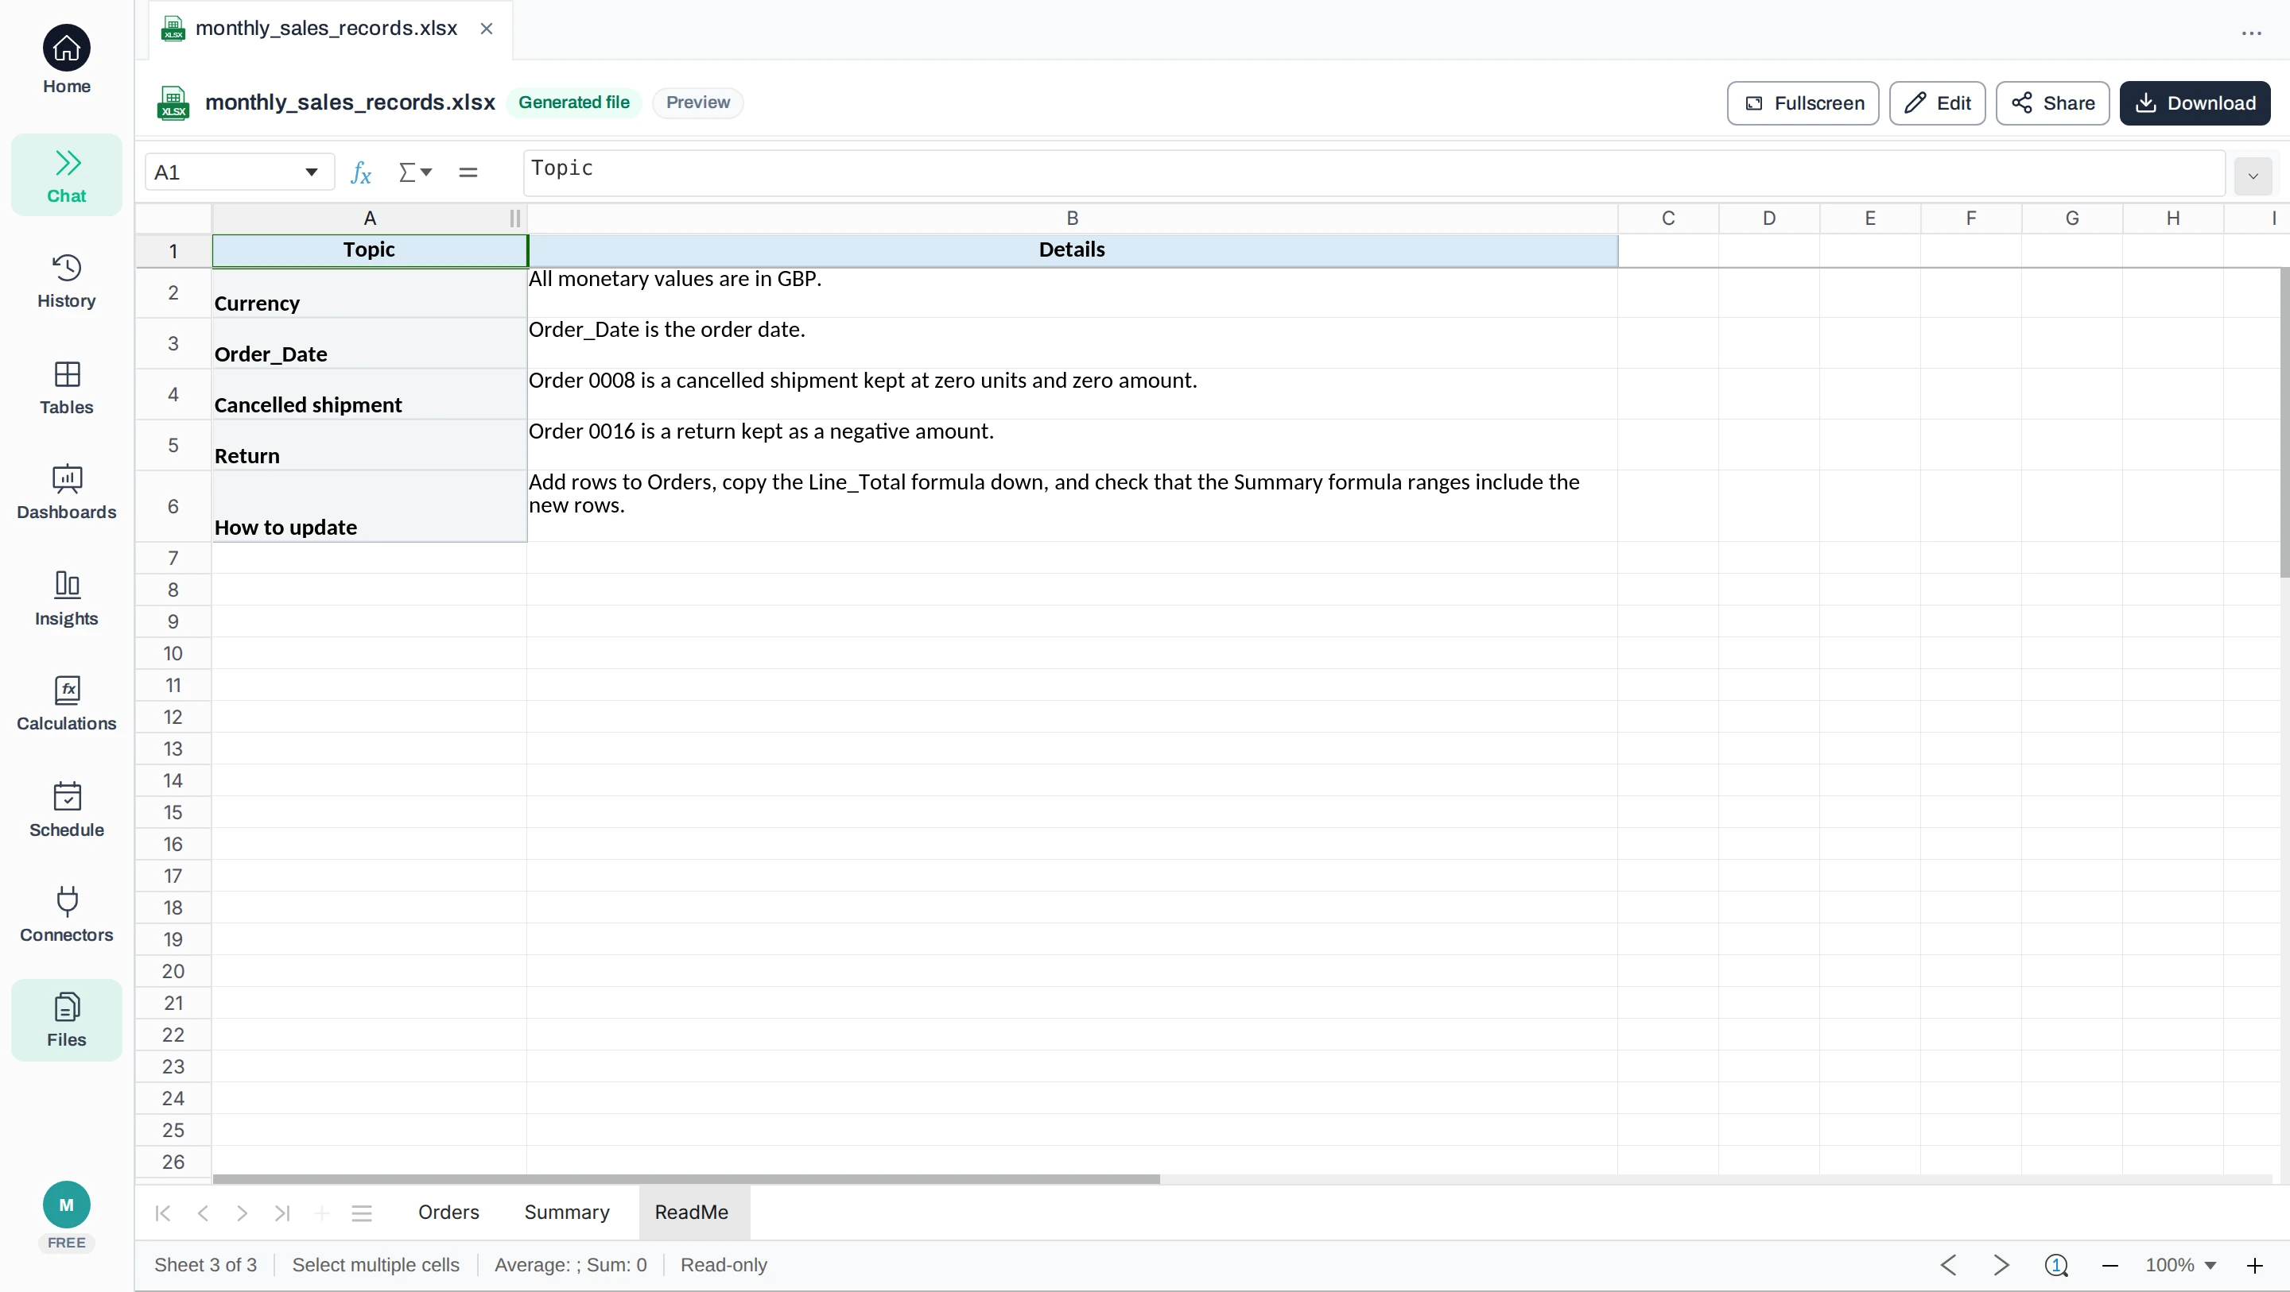Click the reset zoom magnifier icon

coord(2056,1264)
